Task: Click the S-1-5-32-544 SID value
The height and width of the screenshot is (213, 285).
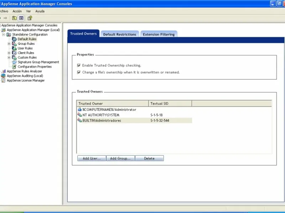Action: coord(160,120)
